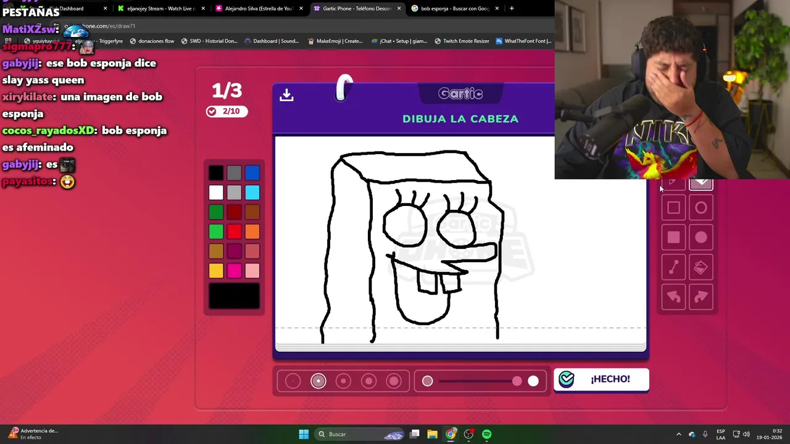This screenshot has width=790, height=444.
Task: Redo the undone stroke
Action: [x=701, y=297]
